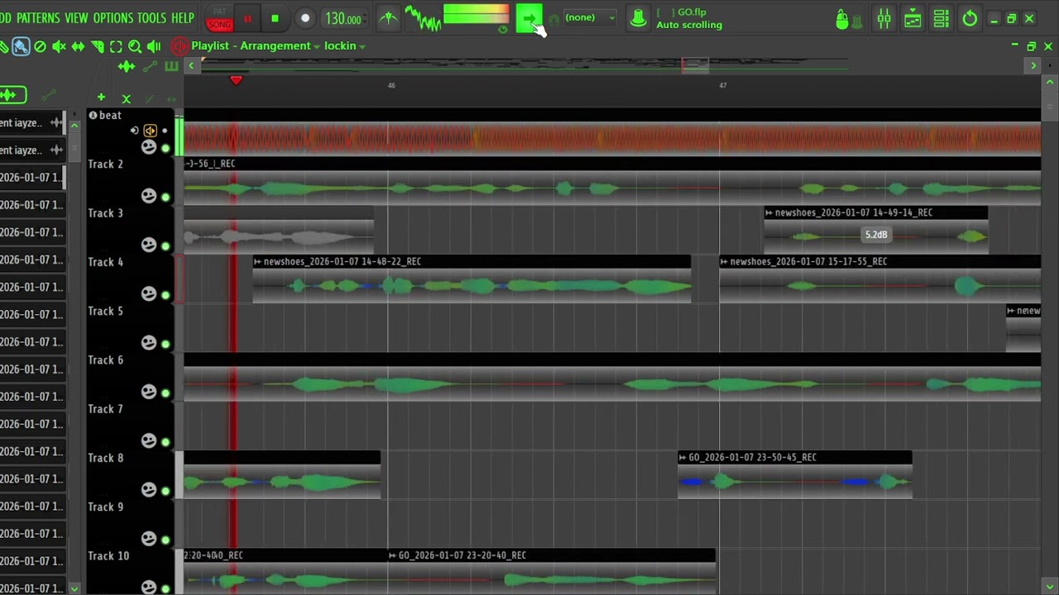Click the audio clips waveform filter icon
Viewport: 1059px width, 595px height.
coord(127,66)
